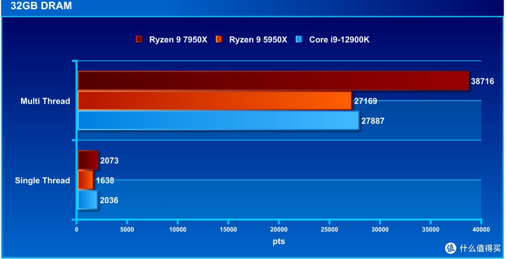Click the 5000 tick label on axis

coord(127,229)
